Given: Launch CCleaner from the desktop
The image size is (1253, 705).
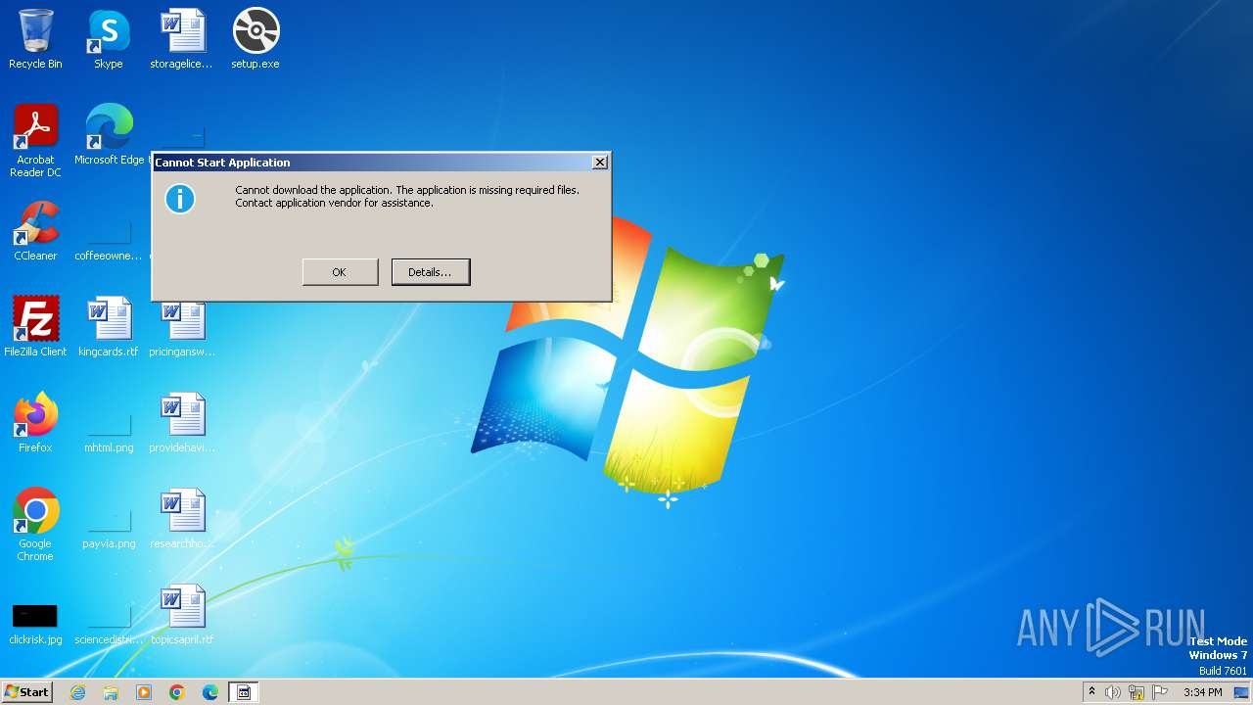Looking at the screenshot, I should click(35, 231).
